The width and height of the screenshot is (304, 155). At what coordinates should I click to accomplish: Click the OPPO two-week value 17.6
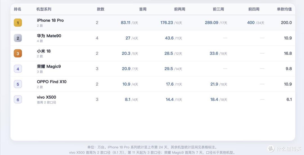pyautogui.click(x=170, y=84)
